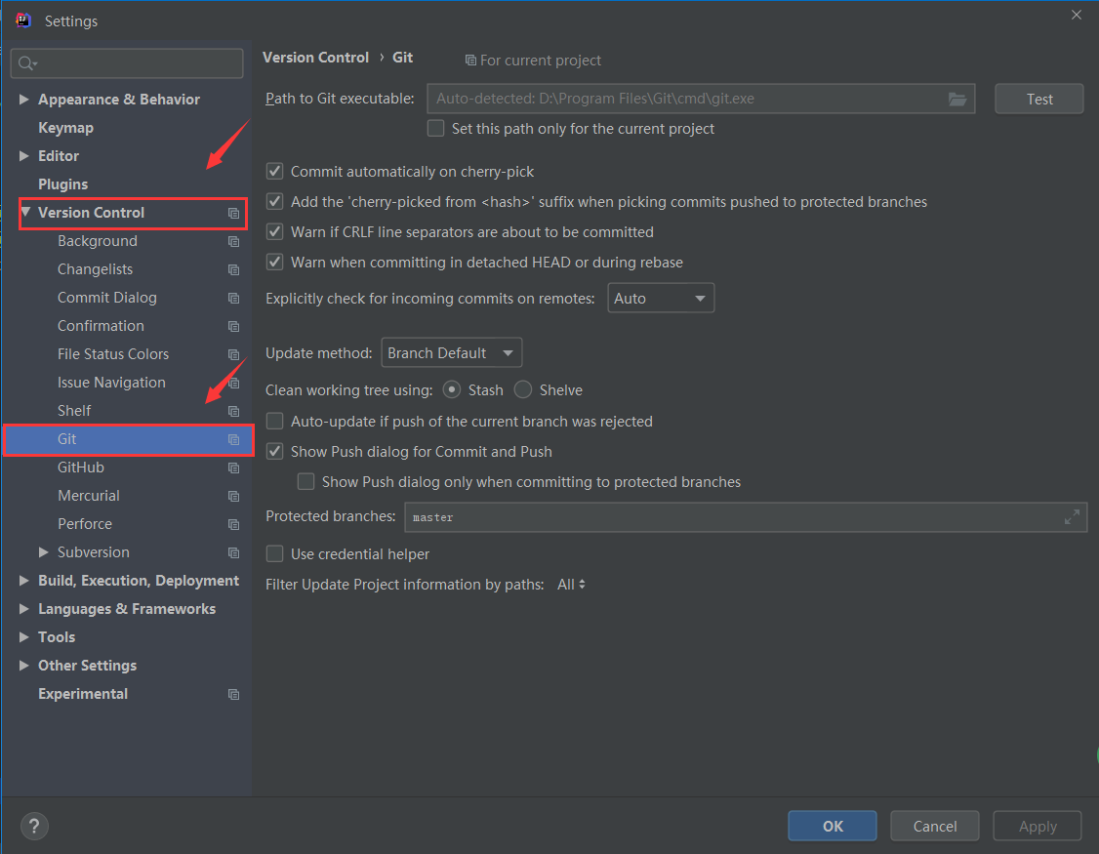1099x854 pixels.
Task: Expand the Languages & Frameworks section
Action: click(23, 609)
